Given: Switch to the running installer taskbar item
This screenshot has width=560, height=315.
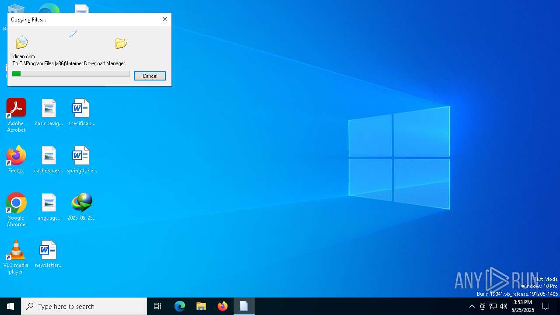Looking at the screenshot, I should coord(244,306).
